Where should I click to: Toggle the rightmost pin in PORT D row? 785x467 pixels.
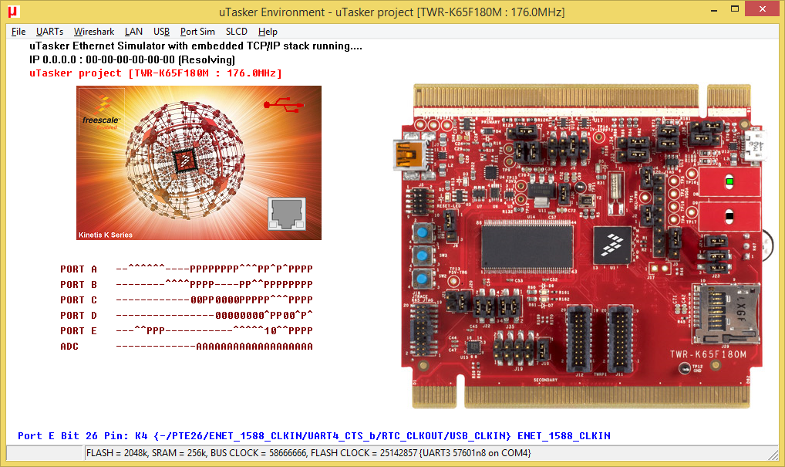point(310,315)
